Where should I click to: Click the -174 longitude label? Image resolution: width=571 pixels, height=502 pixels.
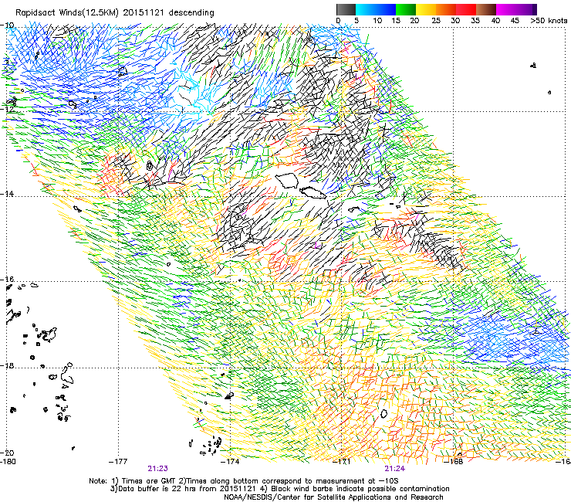coord(230,462)
